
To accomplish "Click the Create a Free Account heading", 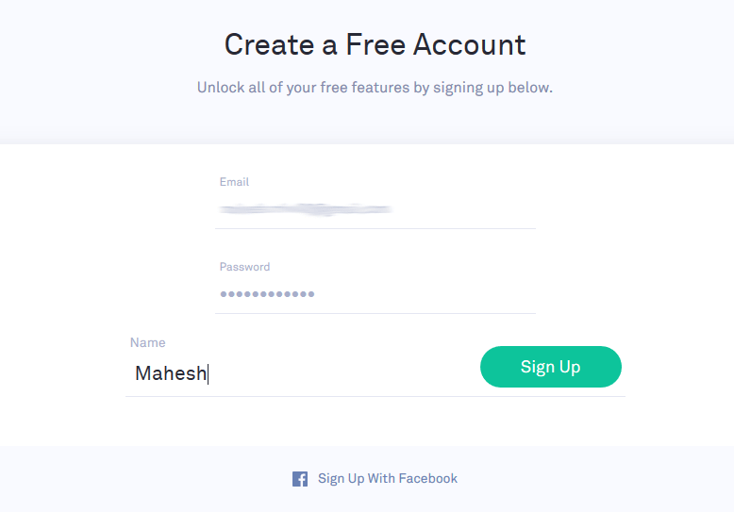I will (x=375, y=45).
